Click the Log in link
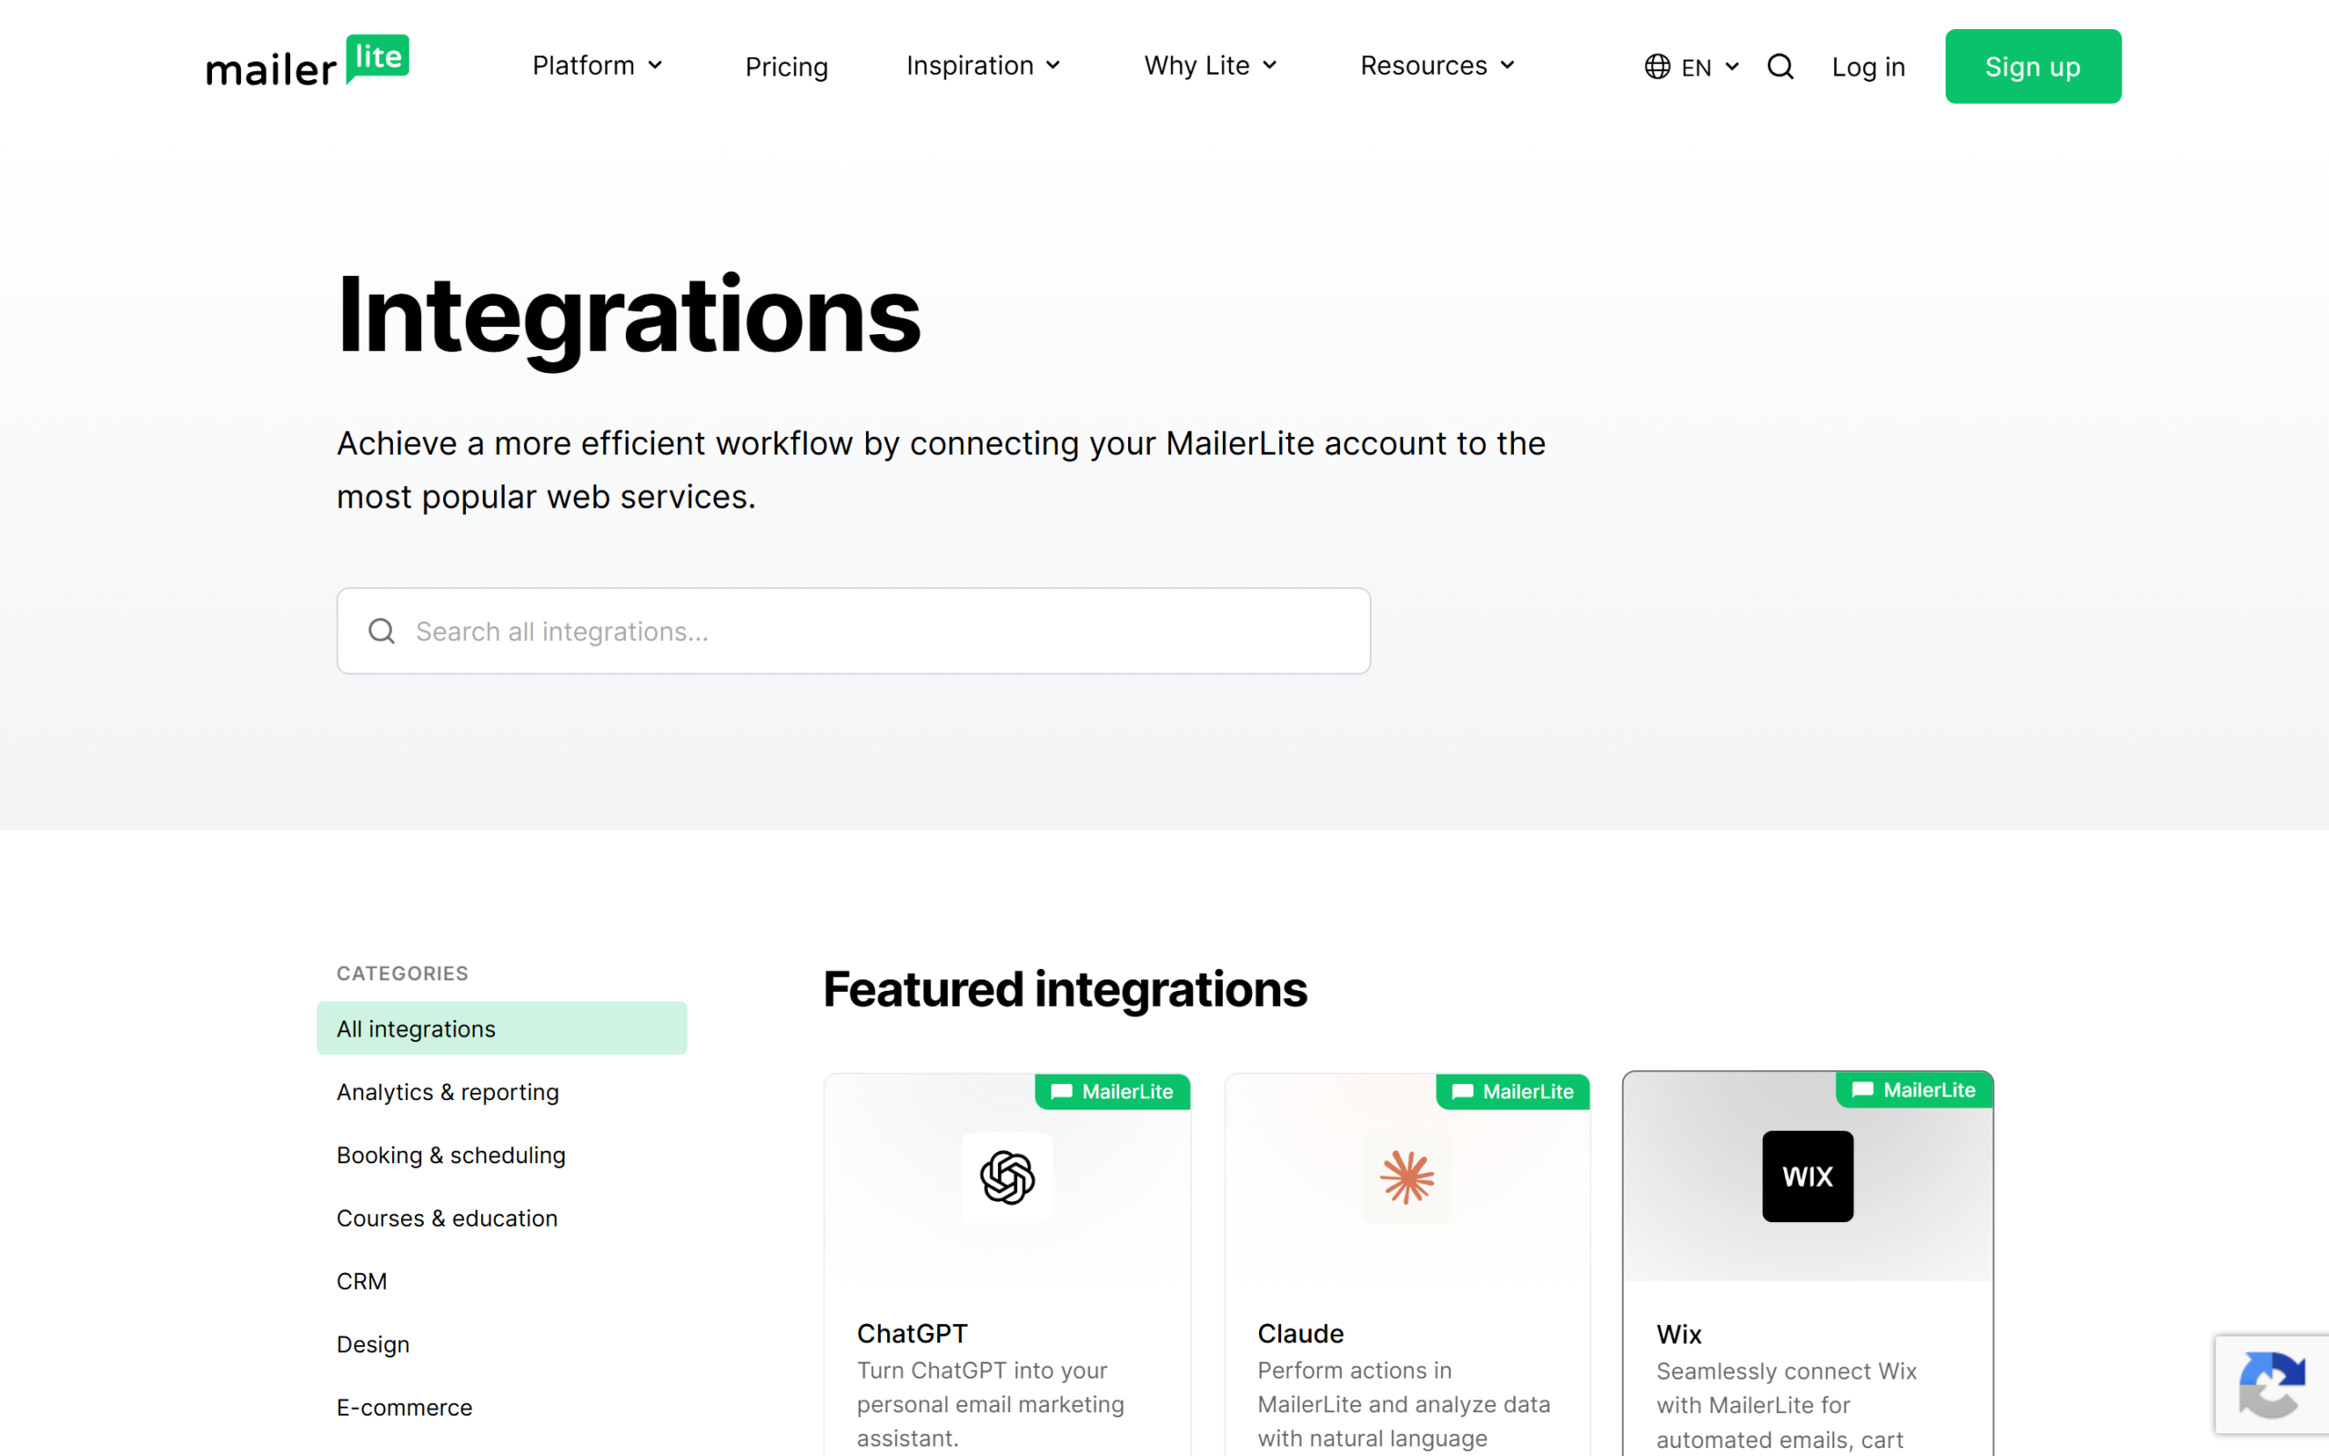2329x1456 pixels. point(1868,66)
